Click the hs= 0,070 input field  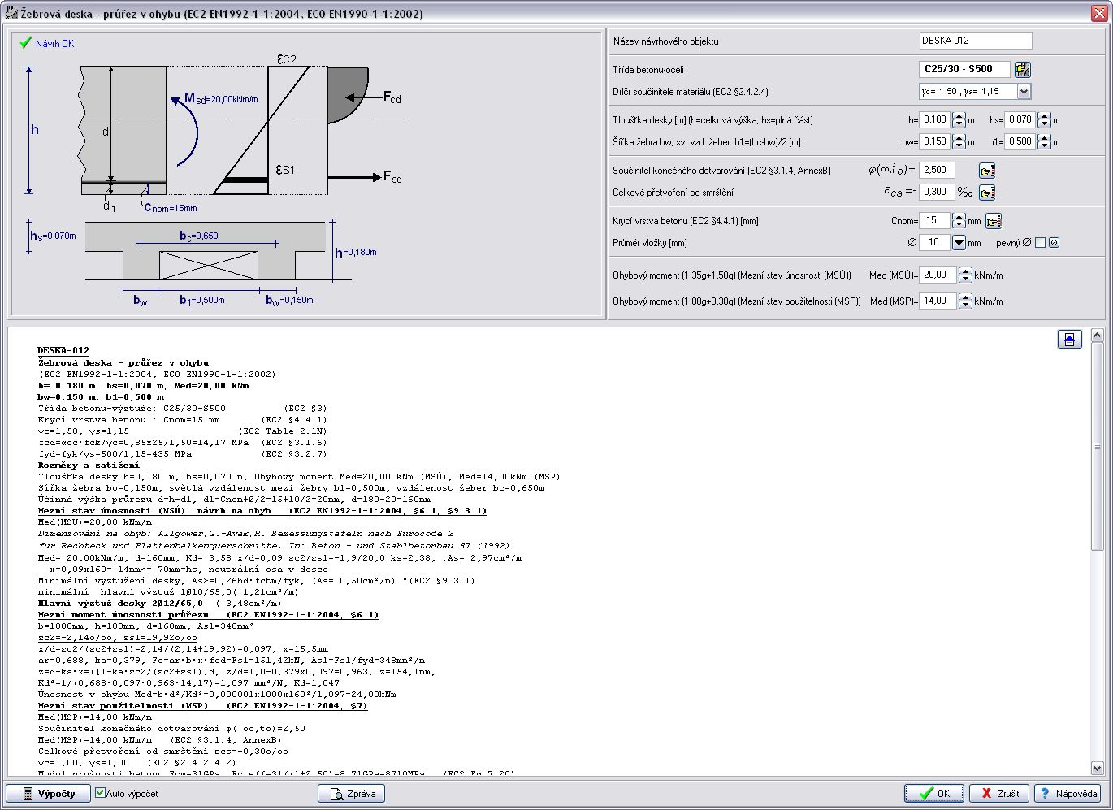click(x=1021, y=119)
